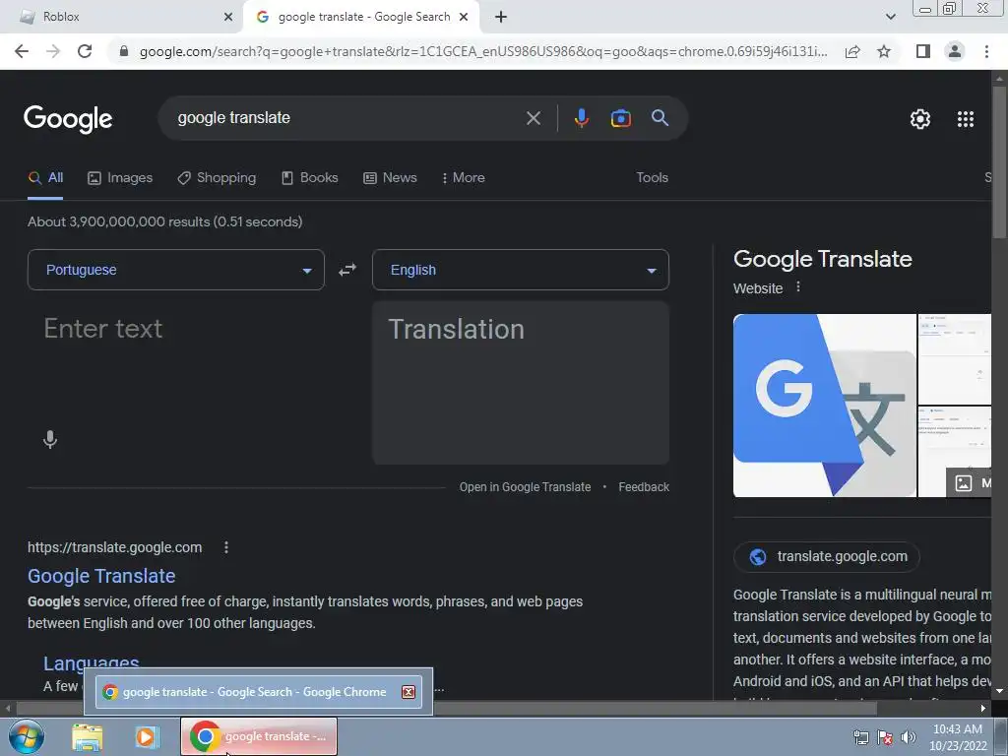Click Open in Google Translate link
Viewport: 1008px width, 756px height.
525,487
